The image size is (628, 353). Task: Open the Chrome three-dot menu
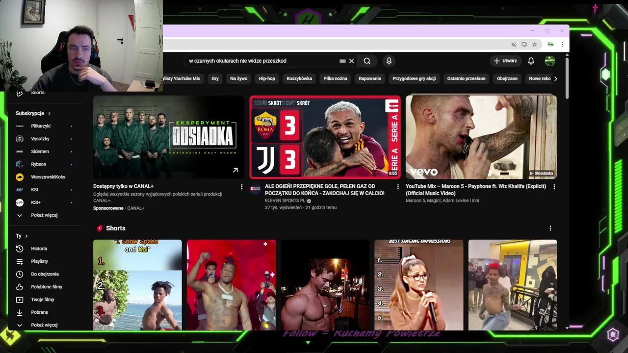(x=562, y=44)
